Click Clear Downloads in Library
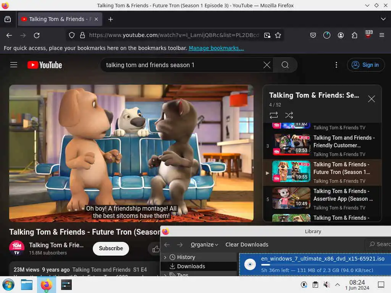 (247, 245)
